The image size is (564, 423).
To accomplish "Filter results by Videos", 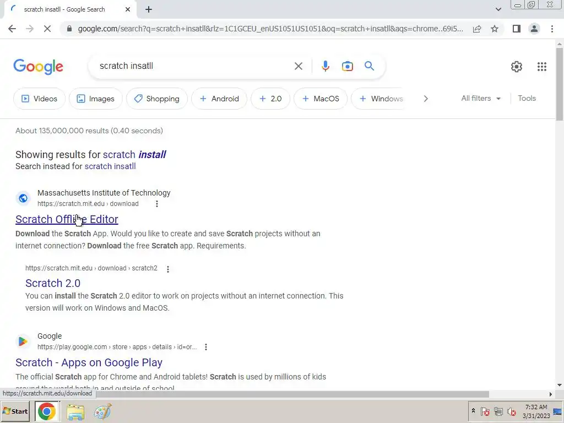I will pos(39,99).
